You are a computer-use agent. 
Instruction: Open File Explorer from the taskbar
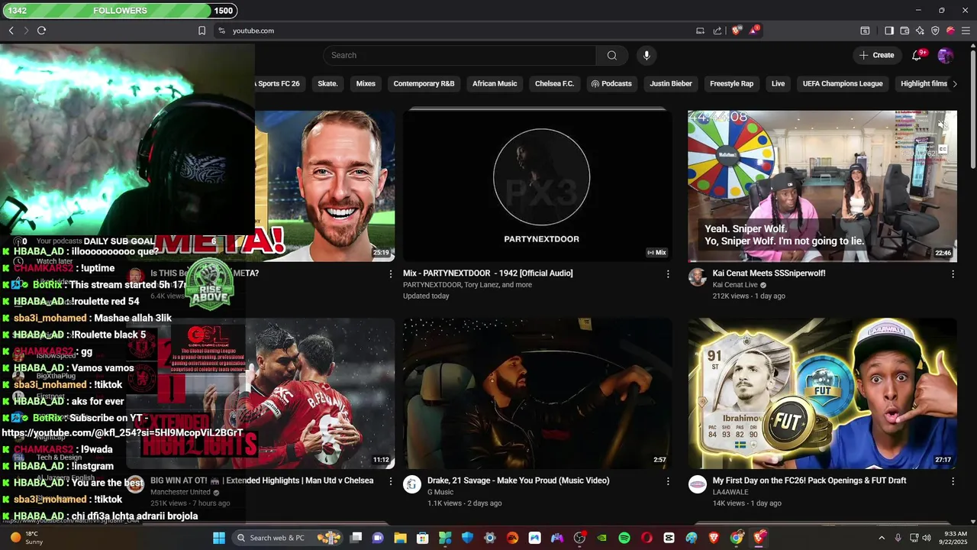(x=400, y=538)
